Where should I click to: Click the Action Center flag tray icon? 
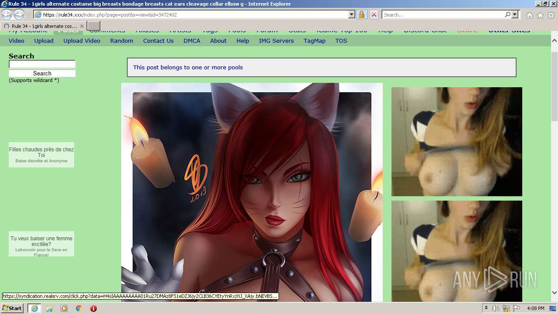pos(516,308)
